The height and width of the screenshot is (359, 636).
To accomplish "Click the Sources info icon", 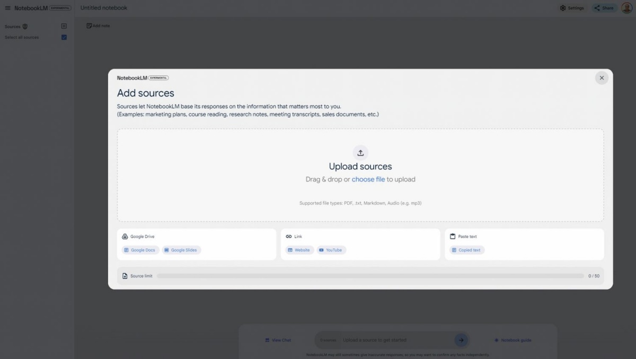I will tap(25, 26).
